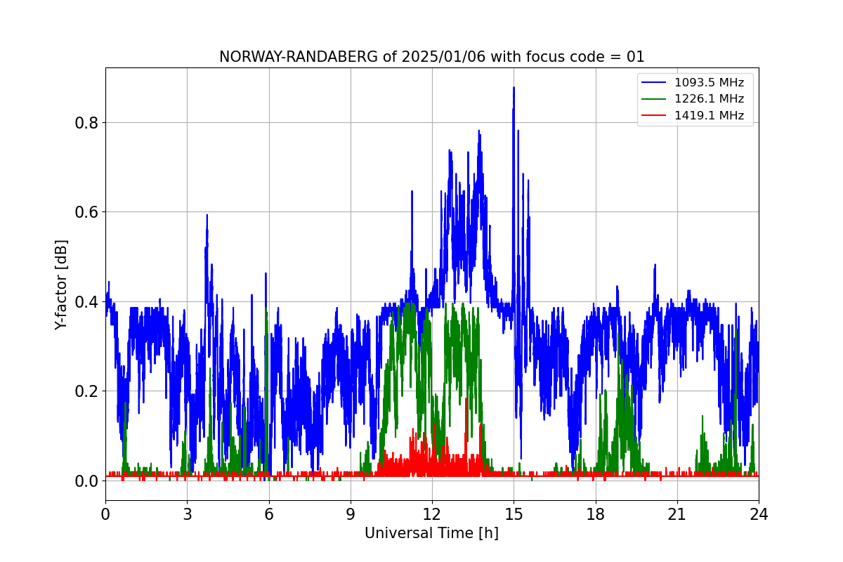Select the 1419.1 MHz legend label
Viewport: 843px width, 562px height.
709,116
